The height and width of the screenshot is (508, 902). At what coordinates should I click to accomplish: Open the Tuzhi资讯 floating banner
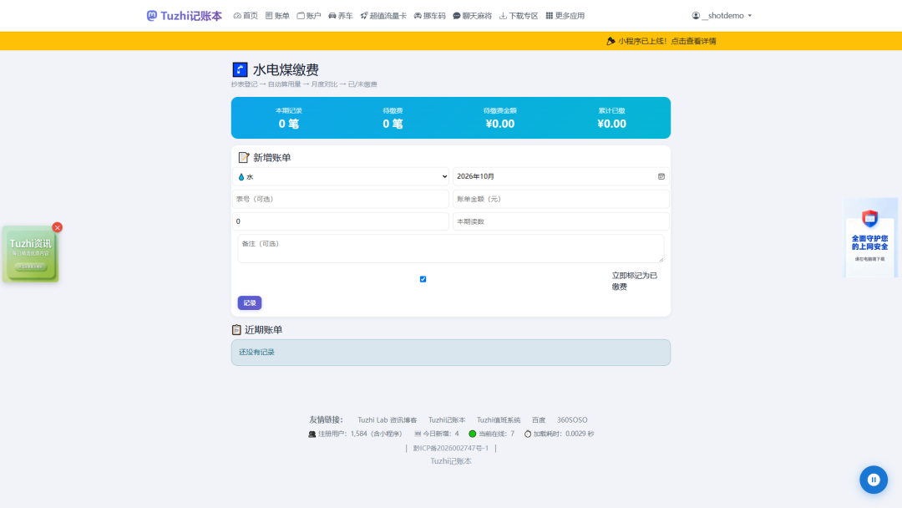pos(31,254)
